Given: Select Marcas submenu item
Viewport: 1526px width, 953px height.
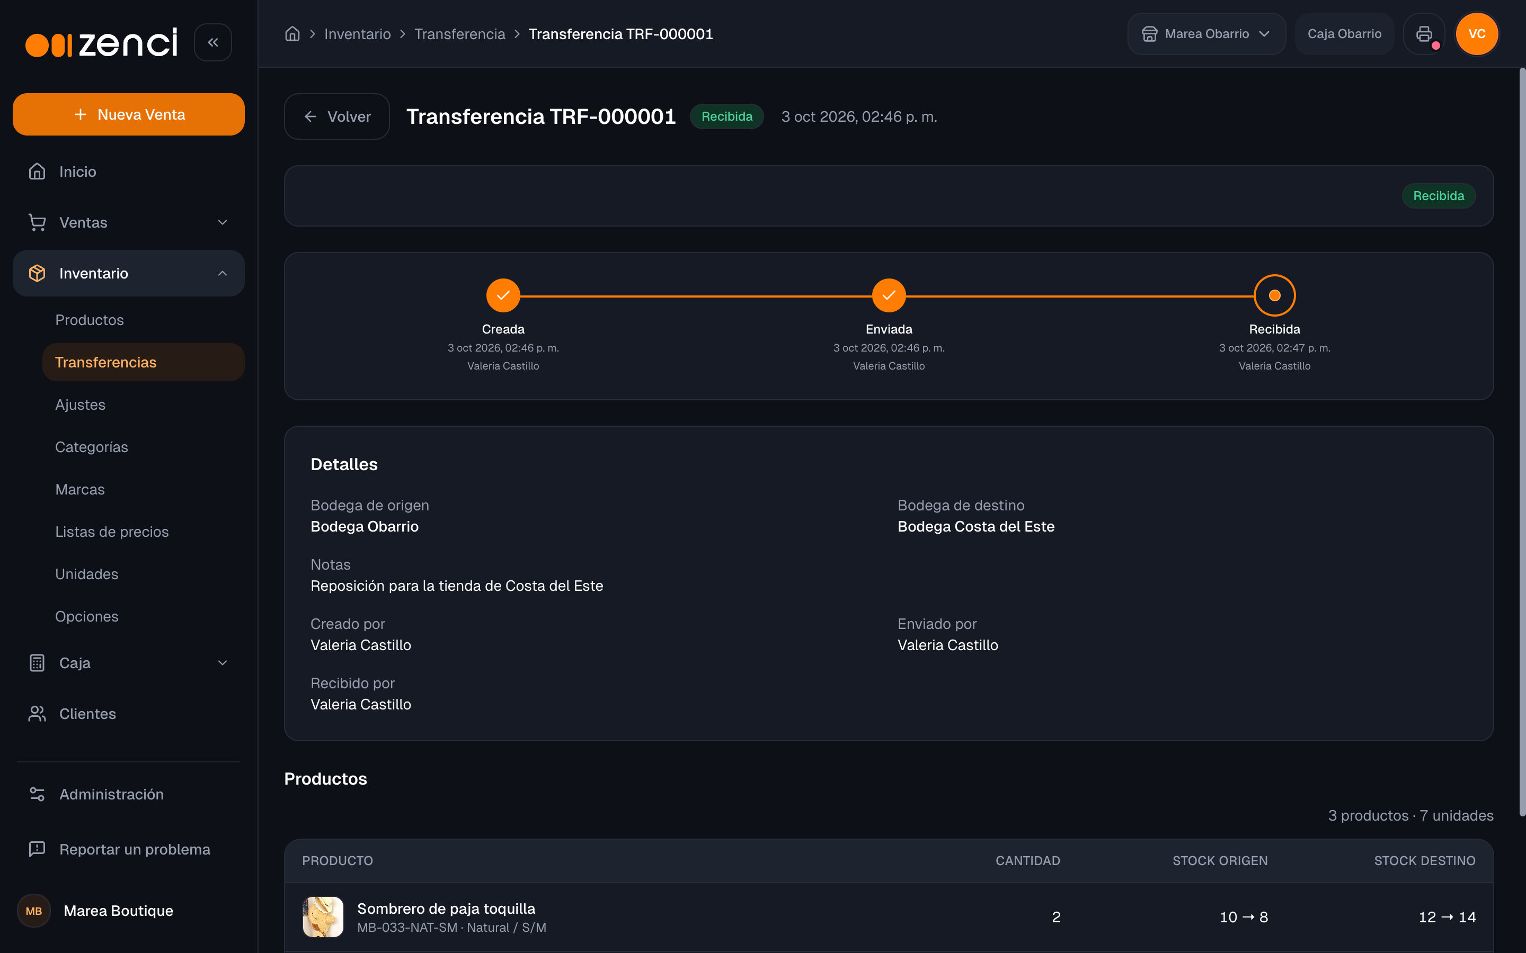Looking at the screenshot, I should point(143,489).
